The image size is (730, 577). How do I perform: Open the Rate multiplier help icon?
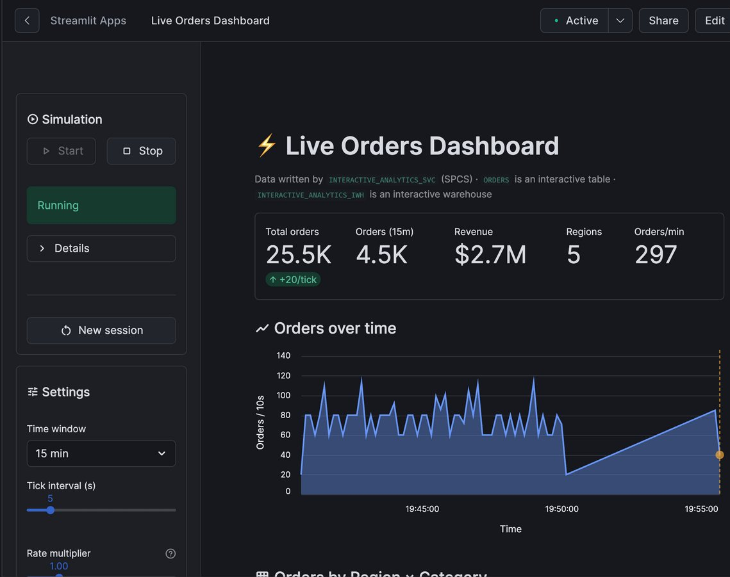170,553
